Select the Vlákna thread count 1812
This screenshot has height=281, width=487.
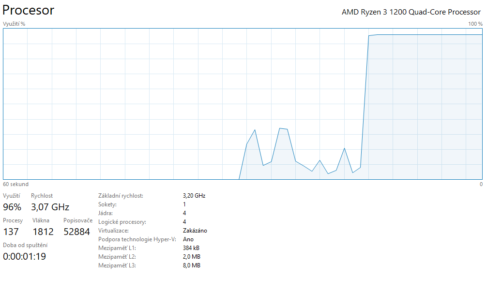(x=43, y=232)
